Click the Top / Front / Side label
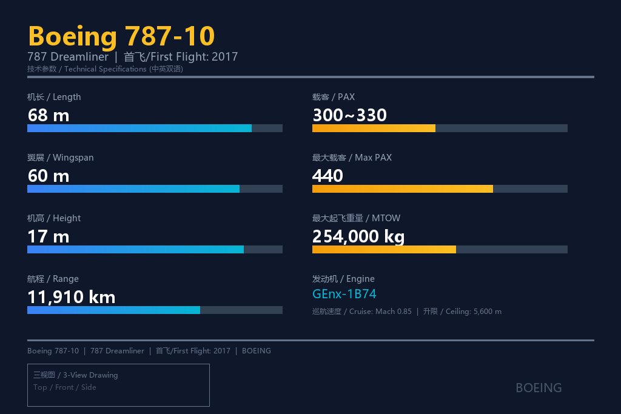Screen dimensions: 621x414 pyautogui.click(x=64, y=387)
